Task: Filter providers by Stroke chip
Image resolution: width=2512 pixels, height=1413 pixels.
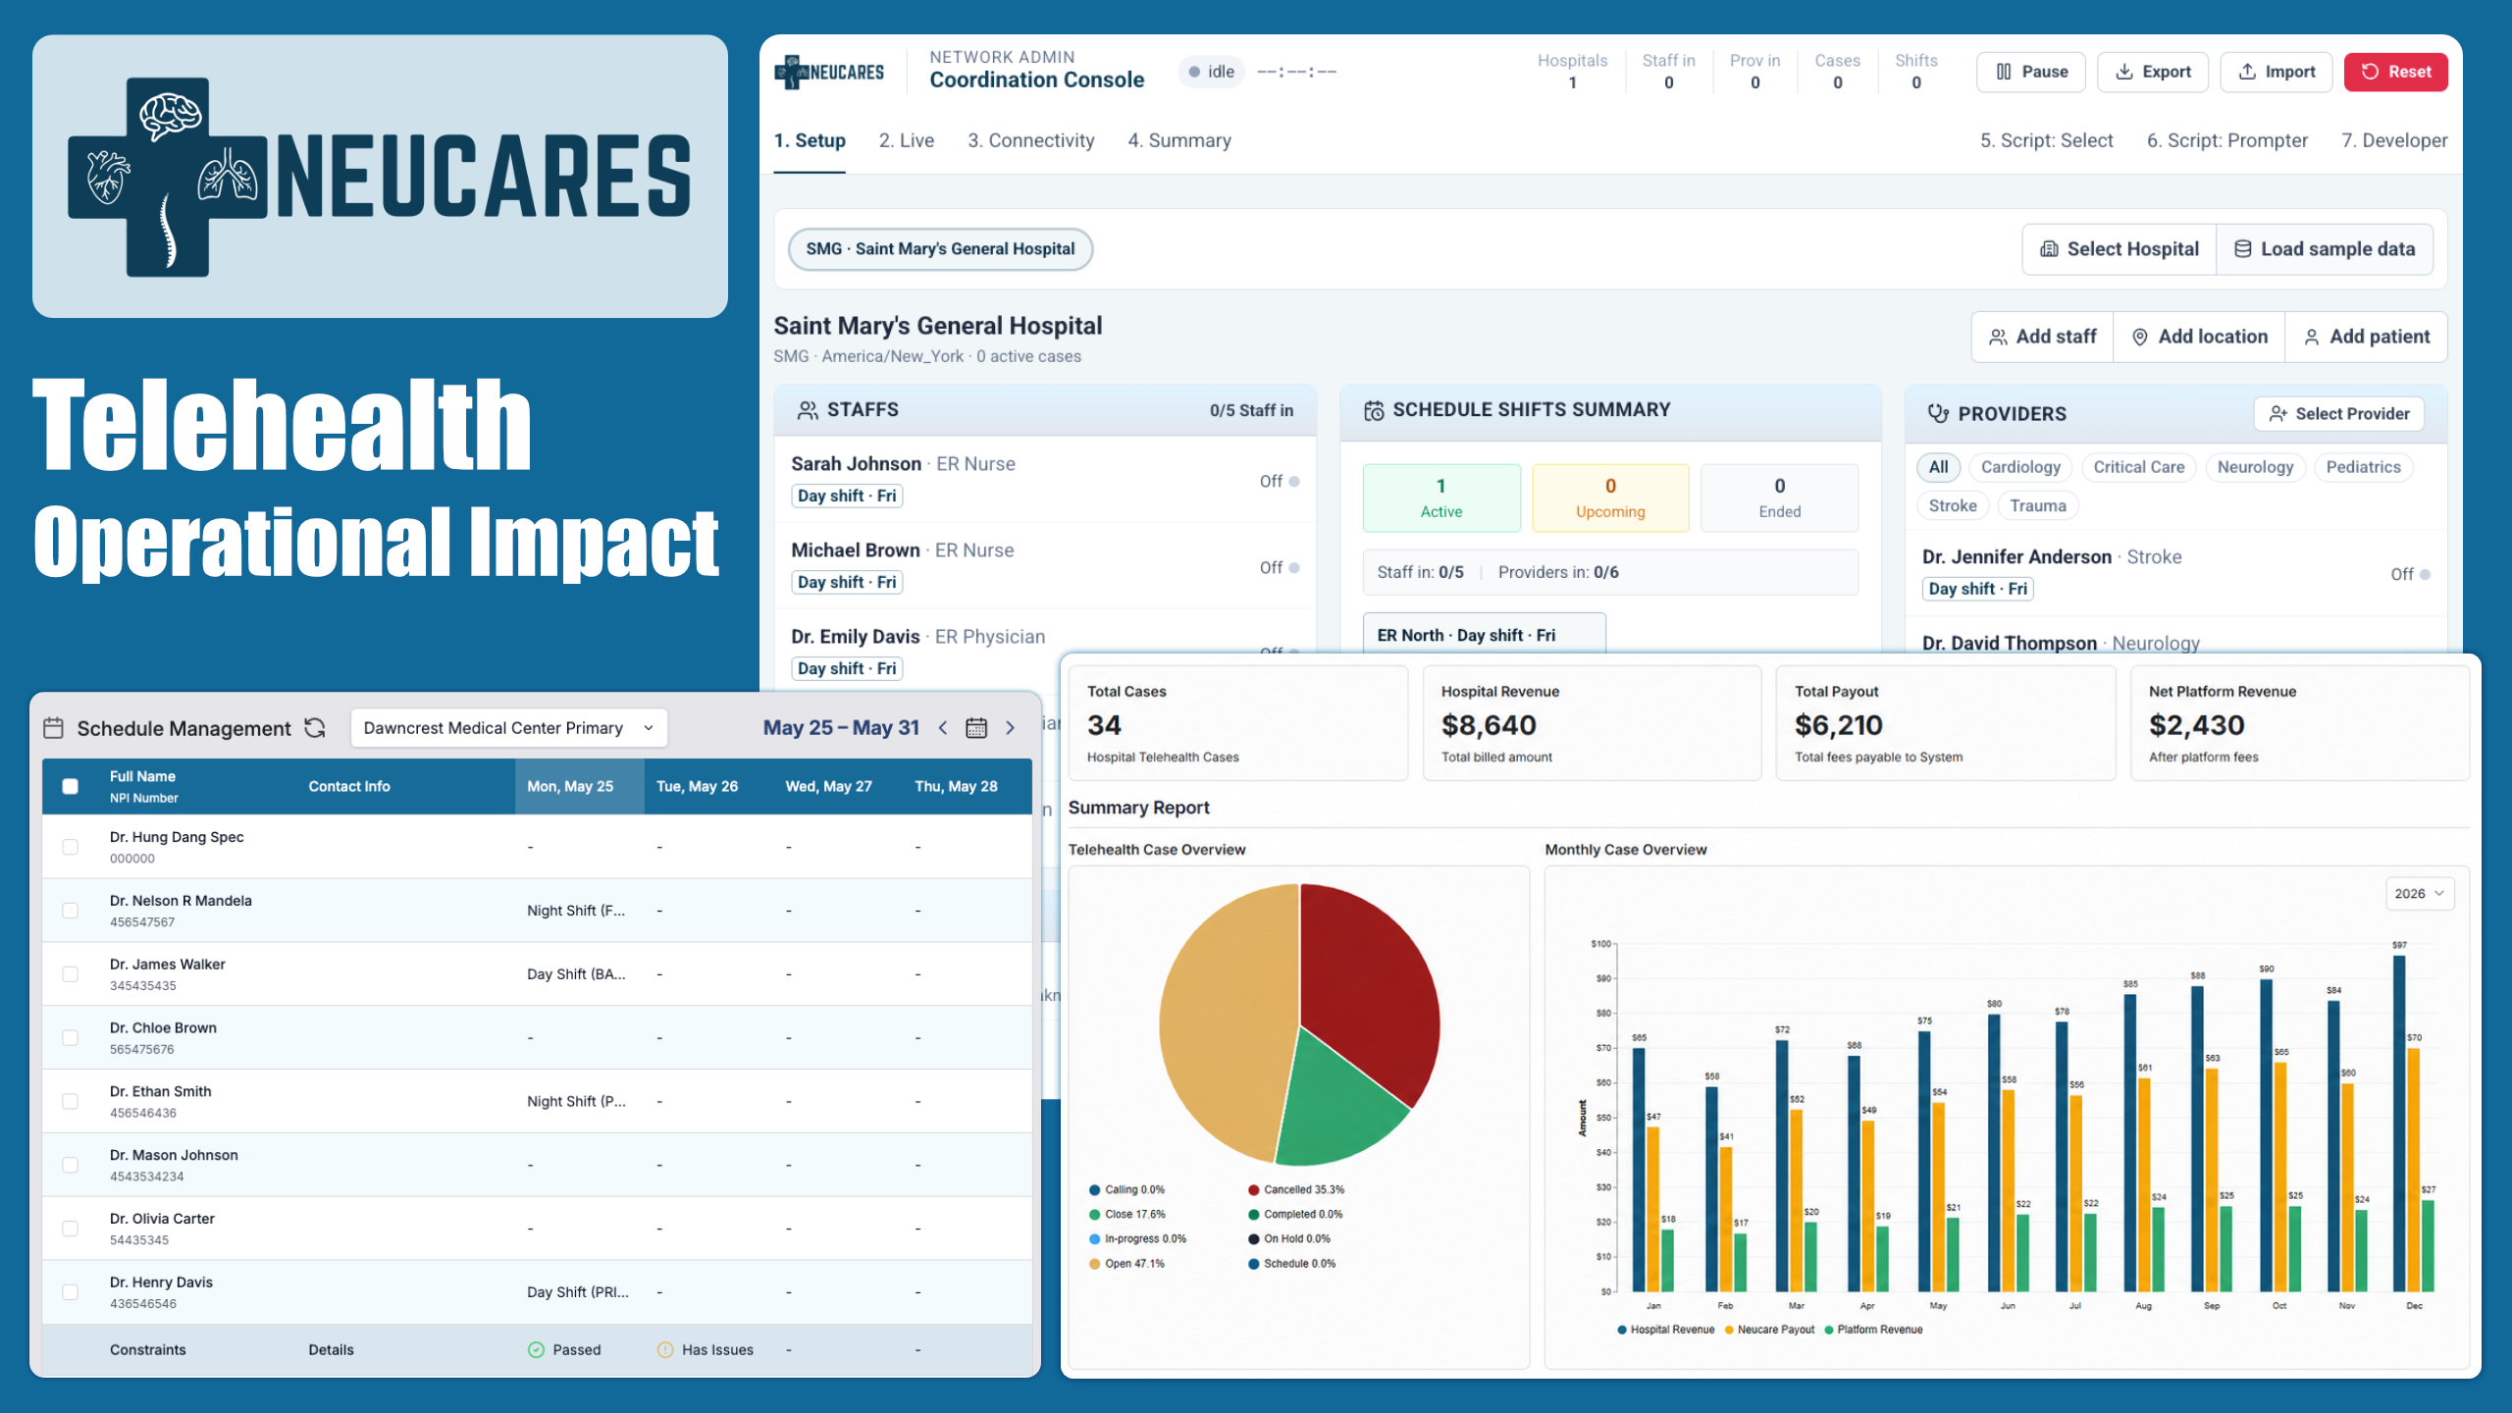Action: [x=1953, y=506]
